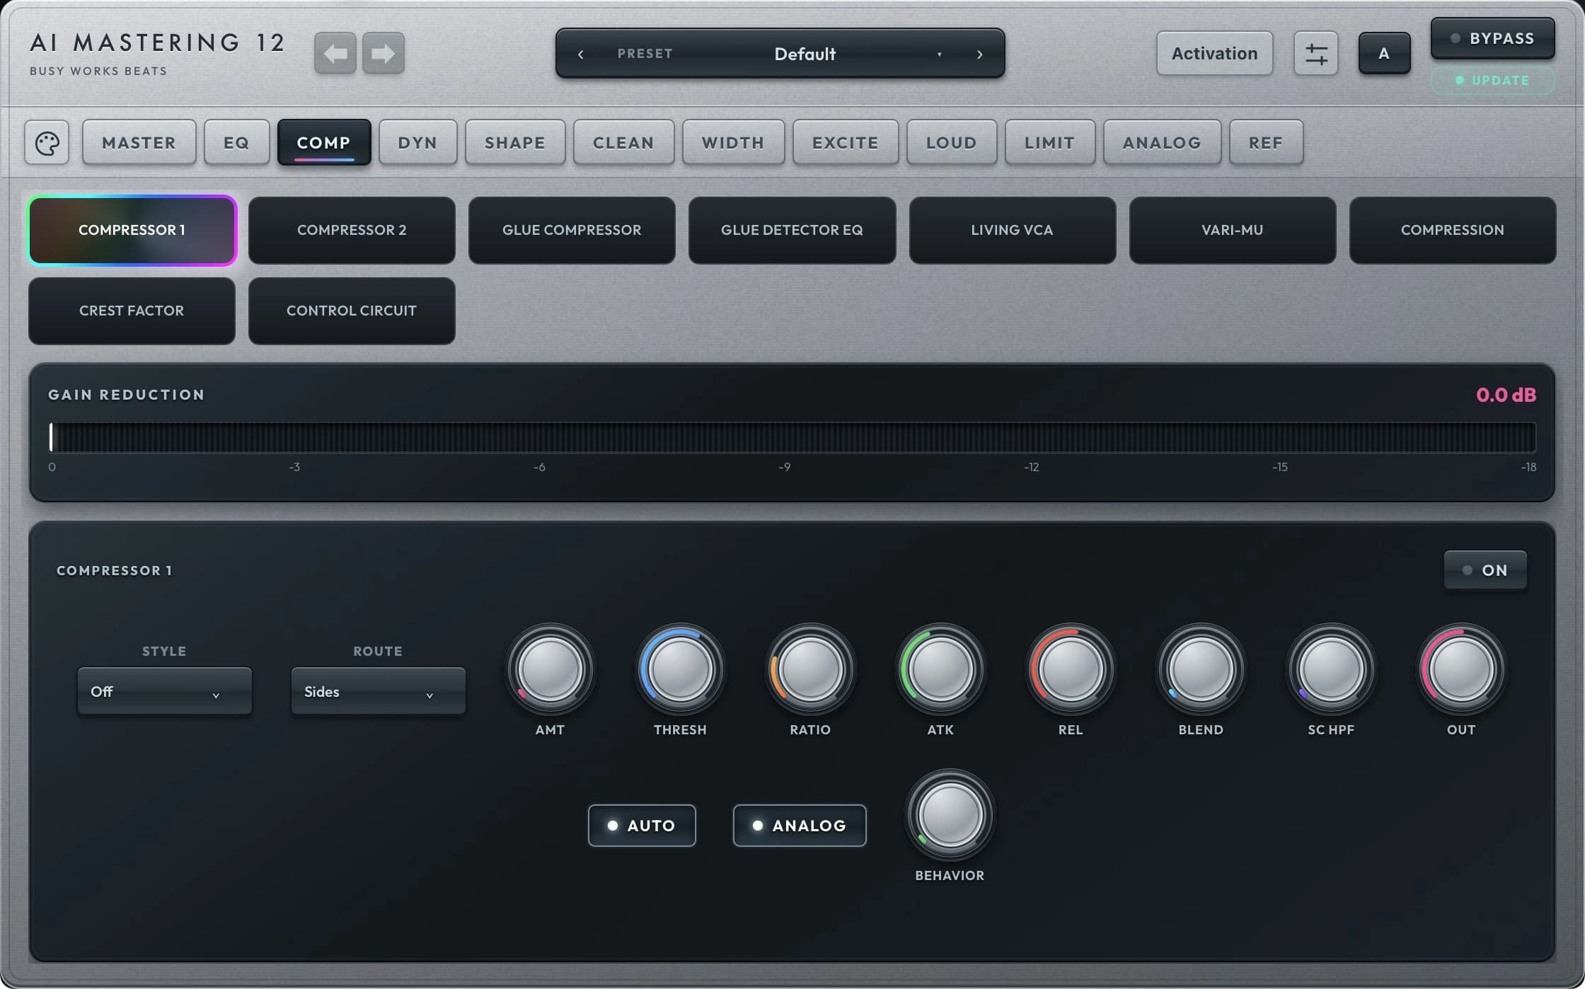Open the color palette theme icon
This screenshot has height=989, width=1585.
tap(47, 143)
